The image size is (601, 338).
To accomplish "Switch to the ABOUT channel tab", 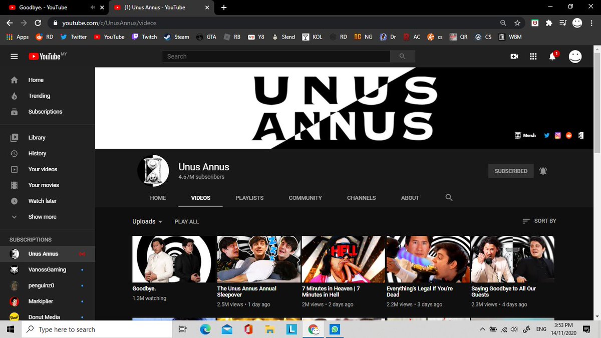I will pyautogui.click(x=410, y=198).
